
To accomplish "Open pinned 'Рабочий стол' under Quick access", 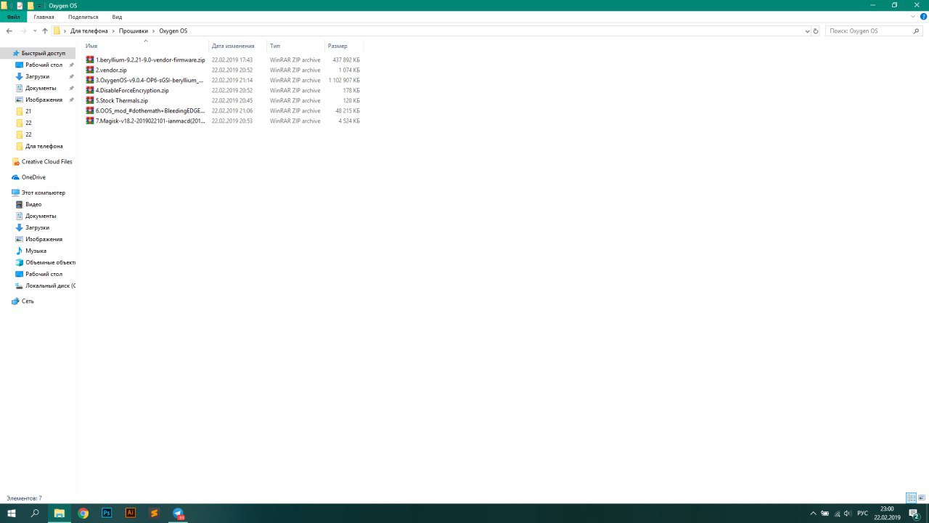I will click(x=44, y=65).
